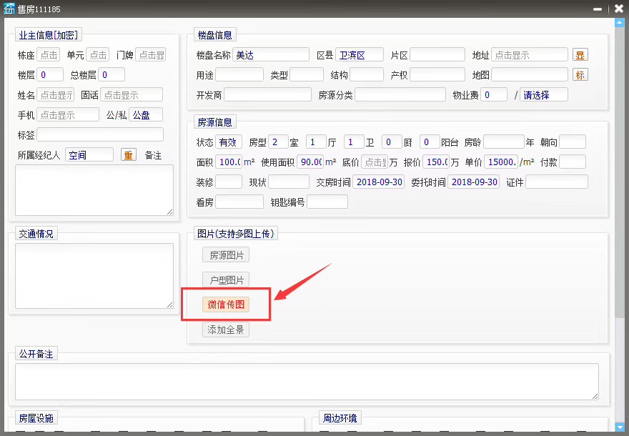
Task: Open the 产权 selection field
Action: pyautogui.click(x=437, y=75)
